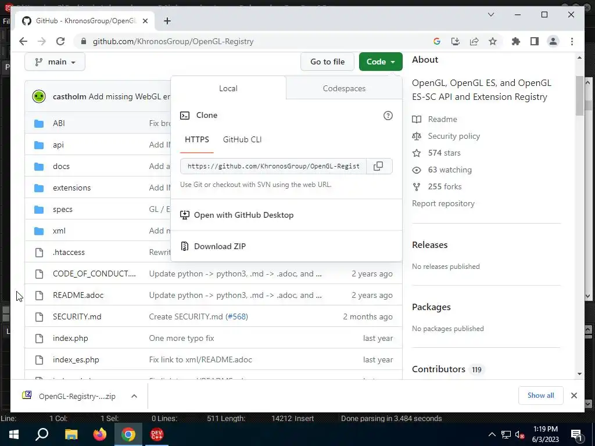The image size is (595, 446).
Task: Open the Chrome tab search chevron
Action: (x=490, y=15)
